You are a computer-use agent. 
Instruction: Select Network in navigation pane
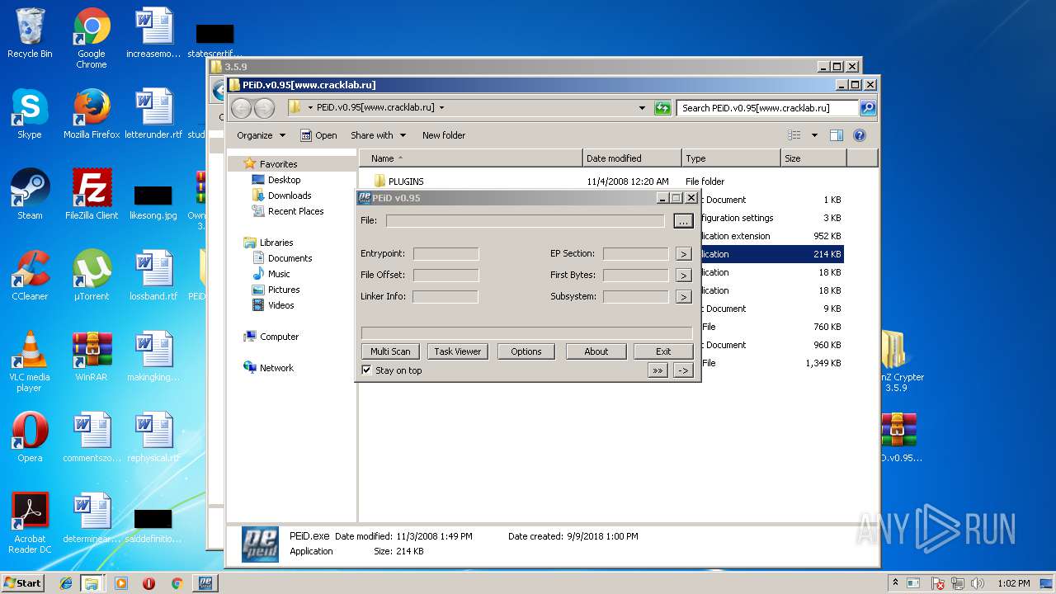[x=276, y=368]
